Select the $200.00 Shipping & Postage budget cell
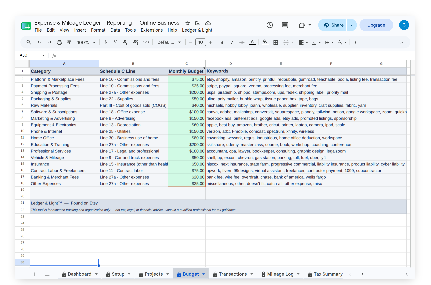 tap(187, 92)
